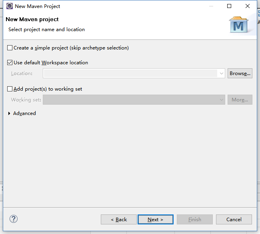The height and width of the screenshot is (234, 260).
Task: Close the dialog with the X button
Action: (x=248, y=6)
